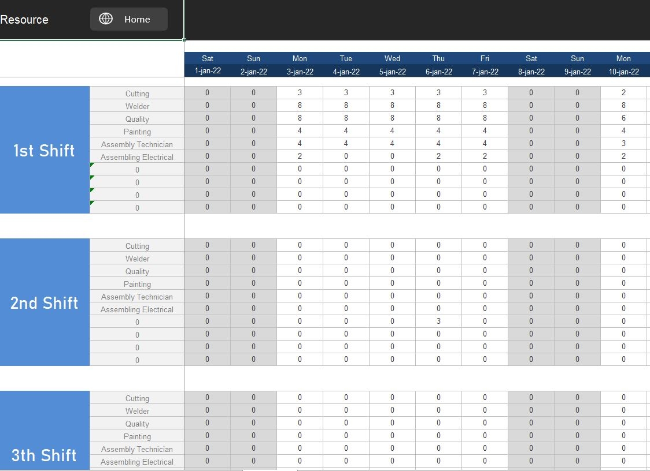Click Quality row label under 2nd Shift
Screen dimensions: 650x471
click(137, 271)
